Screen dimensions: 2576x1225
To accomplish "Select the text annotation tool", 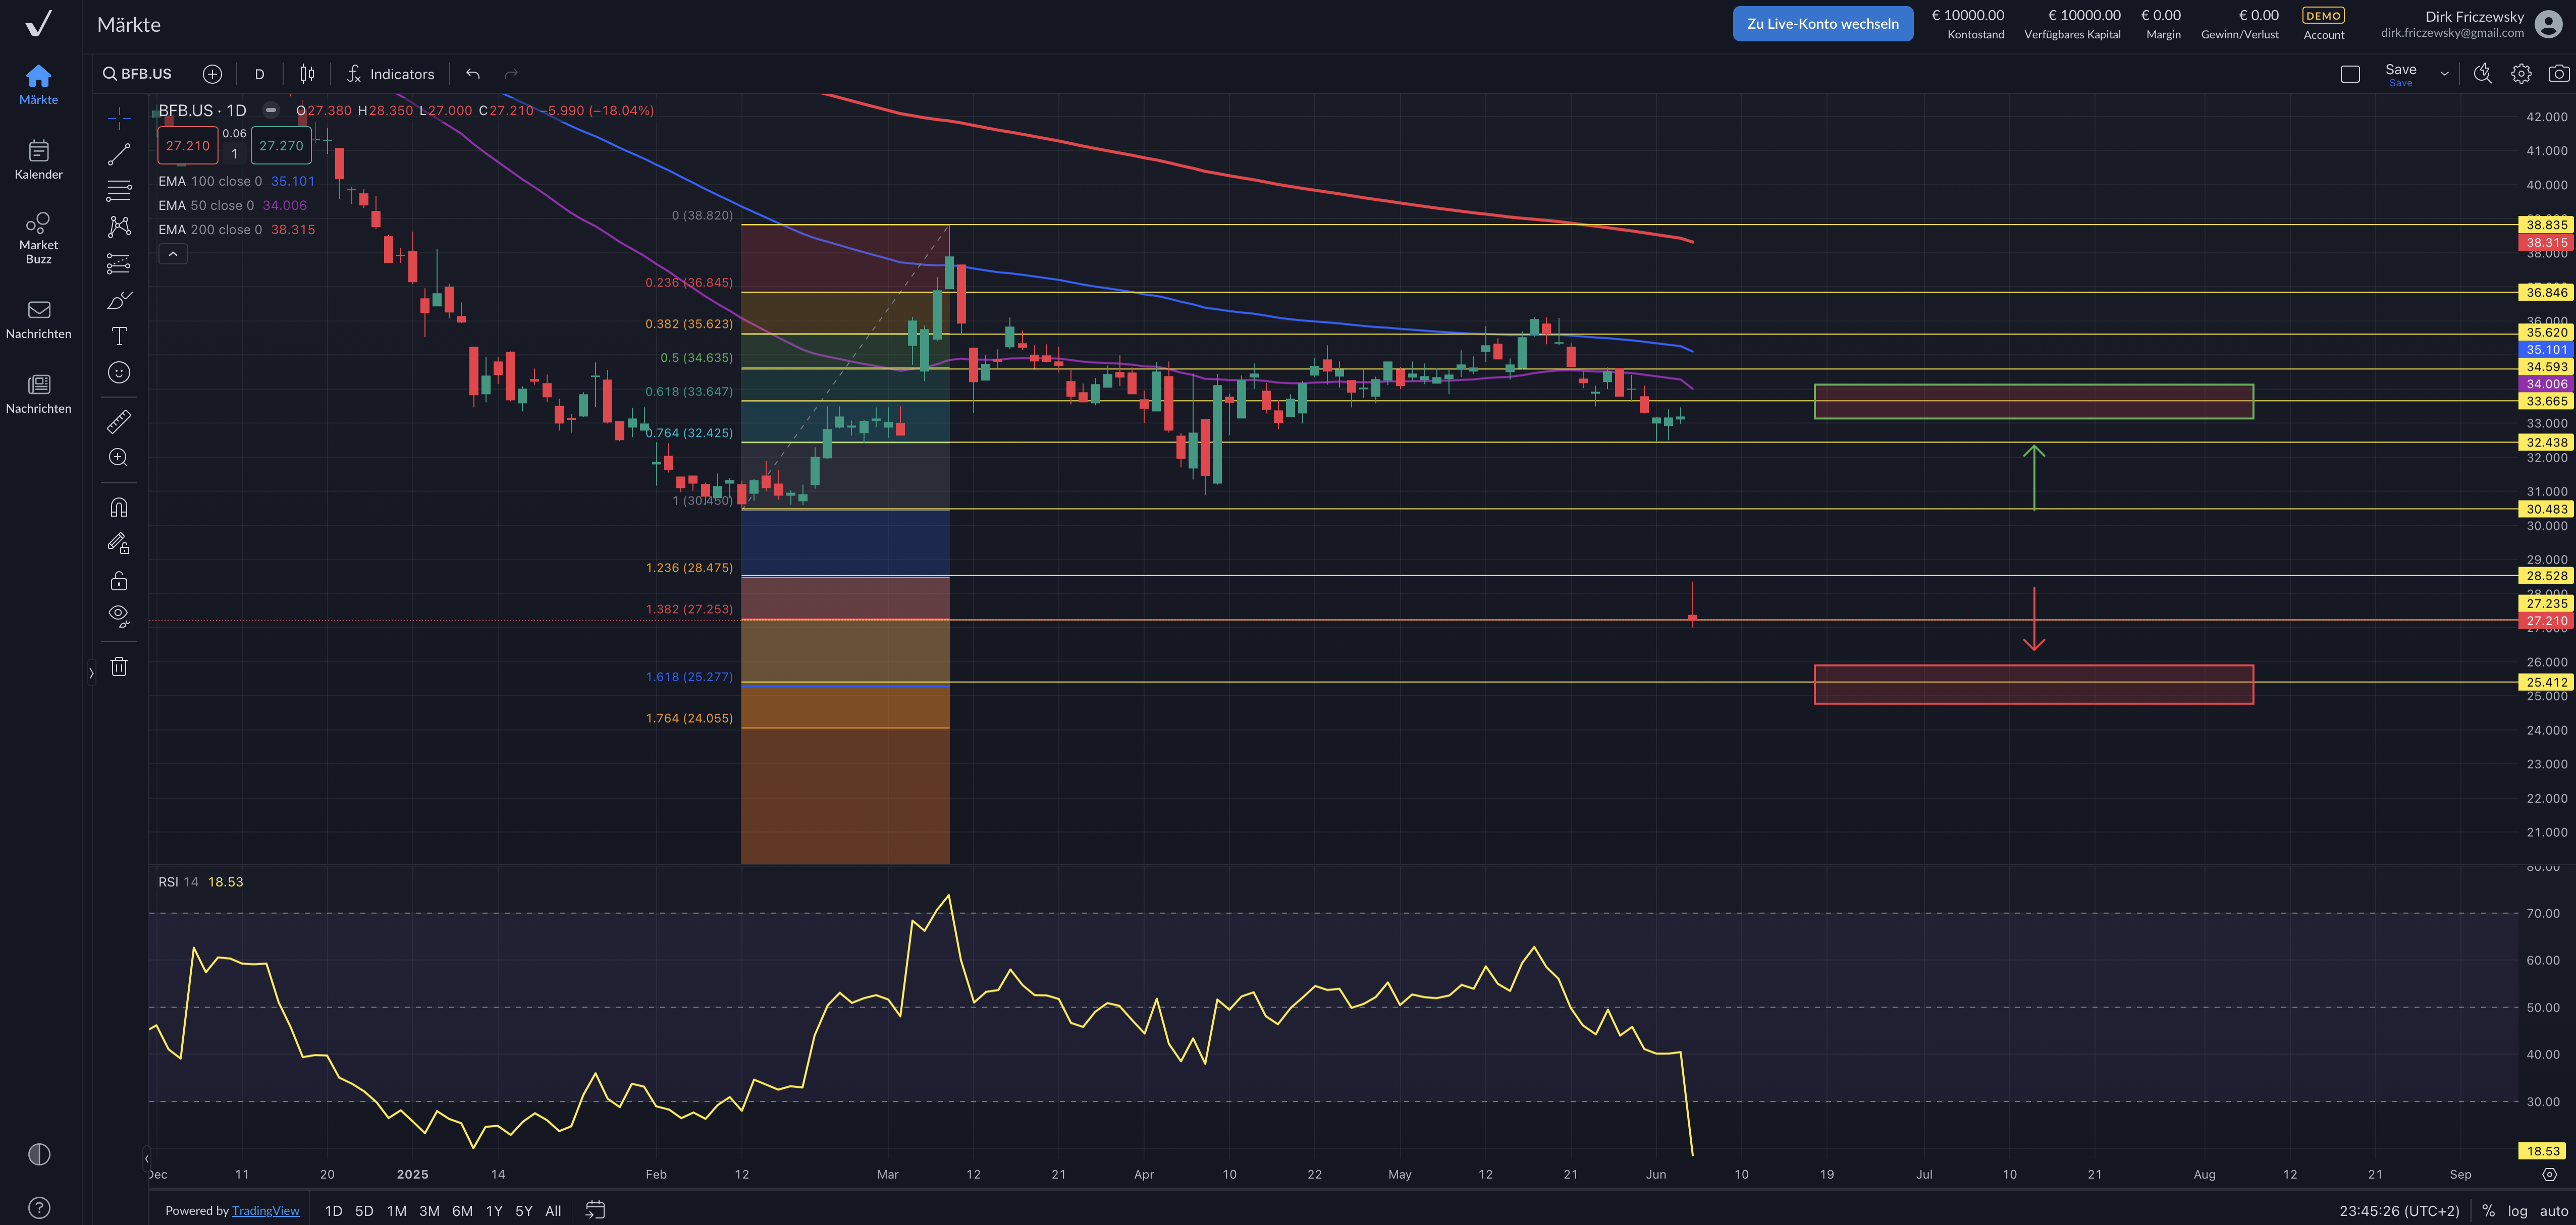I will pyautogui.click(x=119, y=336).
